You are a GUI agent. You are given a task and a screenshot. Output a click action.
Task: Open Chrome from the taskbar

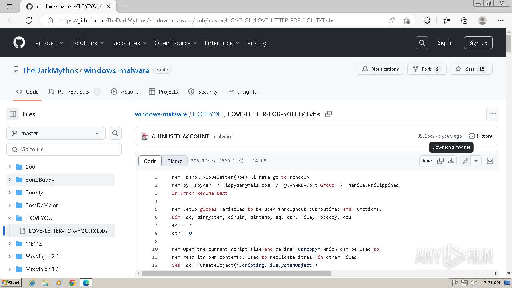point(72,283)
